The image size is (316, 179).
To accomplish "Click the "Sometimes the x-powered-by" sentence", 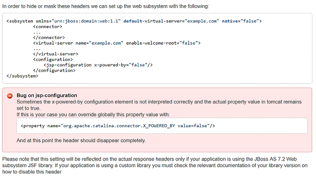I will 159,105.
